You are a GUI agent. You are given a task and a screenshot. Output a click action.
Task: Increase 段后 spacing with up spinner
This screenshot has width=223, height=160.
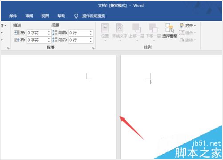pos(91,38)
